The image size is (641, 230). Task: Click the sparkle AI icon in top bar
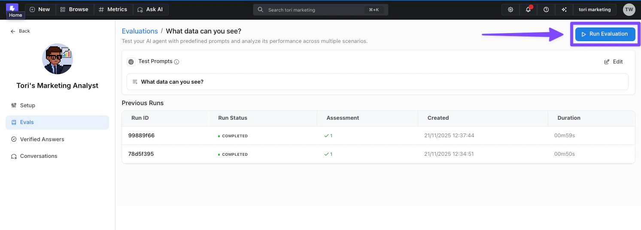(564, 9)
